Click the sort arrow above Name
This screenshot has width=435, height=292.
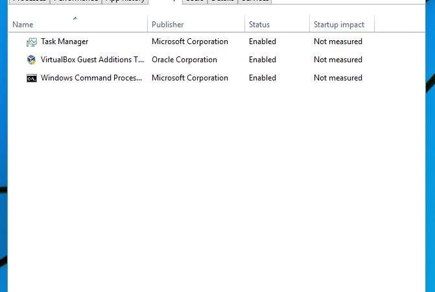coord(75,18)
